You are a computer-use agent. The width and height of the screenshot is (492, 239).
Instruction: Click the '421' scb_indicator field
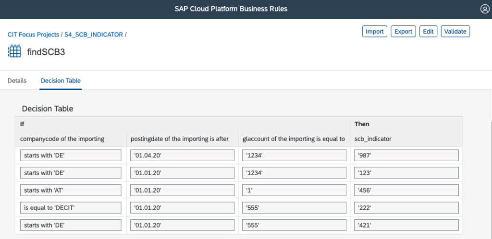tap(406, 225)
